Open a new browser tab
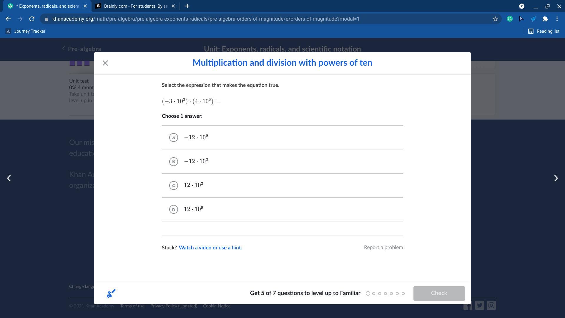The height and width of the screenshot is (318, 565). (x=187, y=6)
